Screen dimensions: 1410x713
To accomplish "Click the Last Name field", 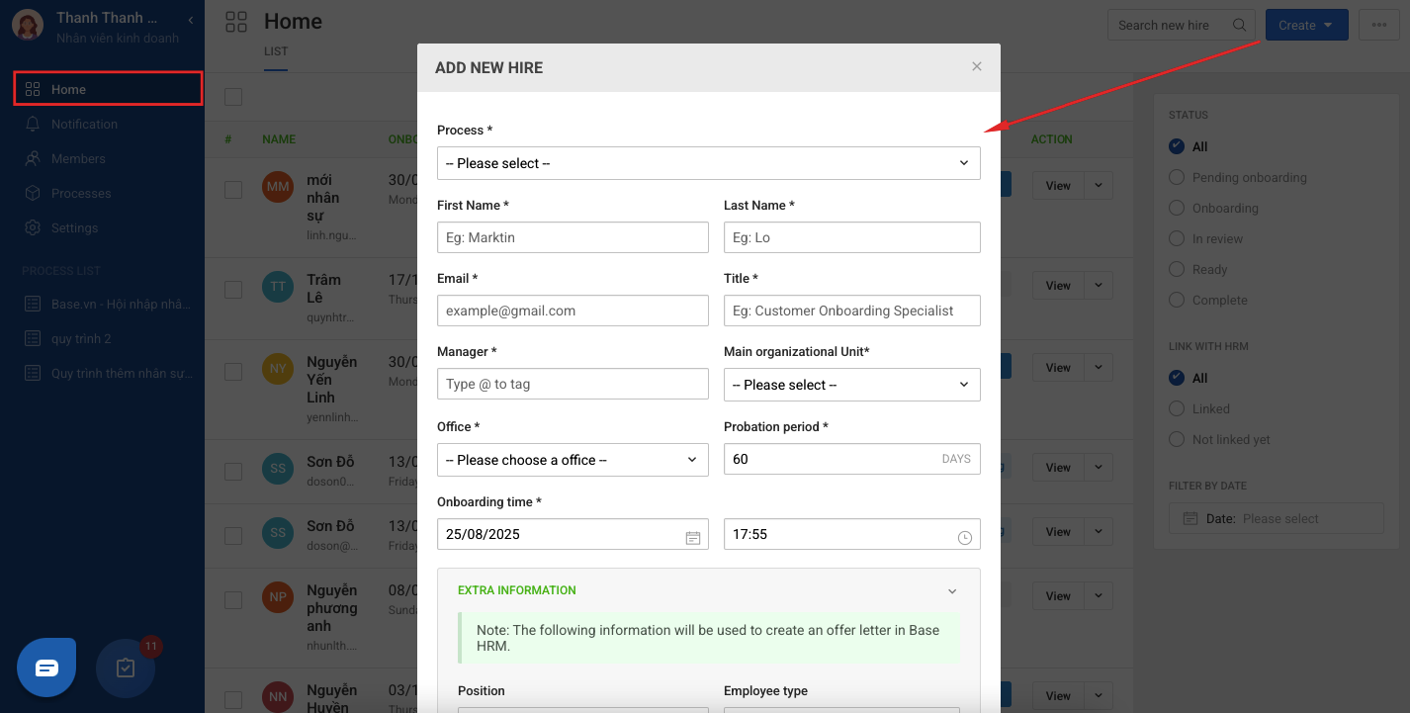I will coord(851,237).
